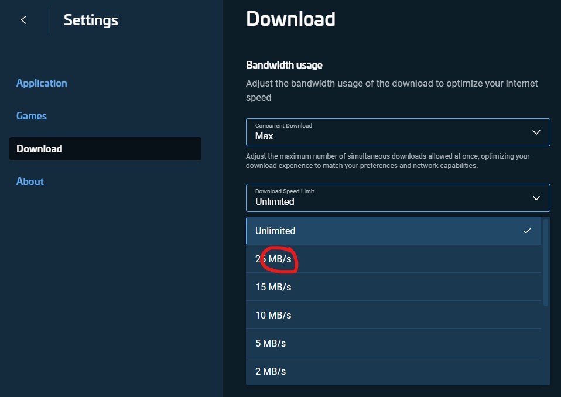
Task: Select the red-circled 25 MB/s option
Action: coord(273,258)
